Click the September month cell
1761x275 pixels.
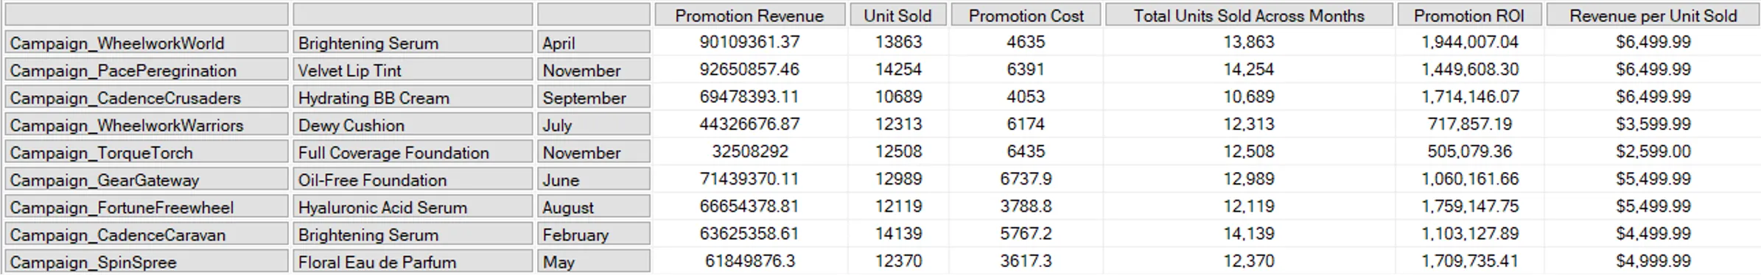[594, 97]
